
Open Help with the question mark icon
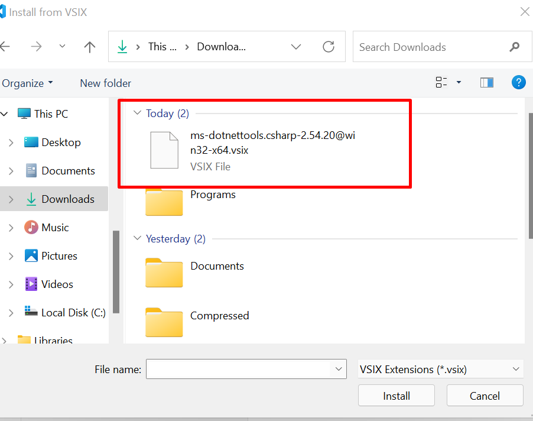coord(519,82)
